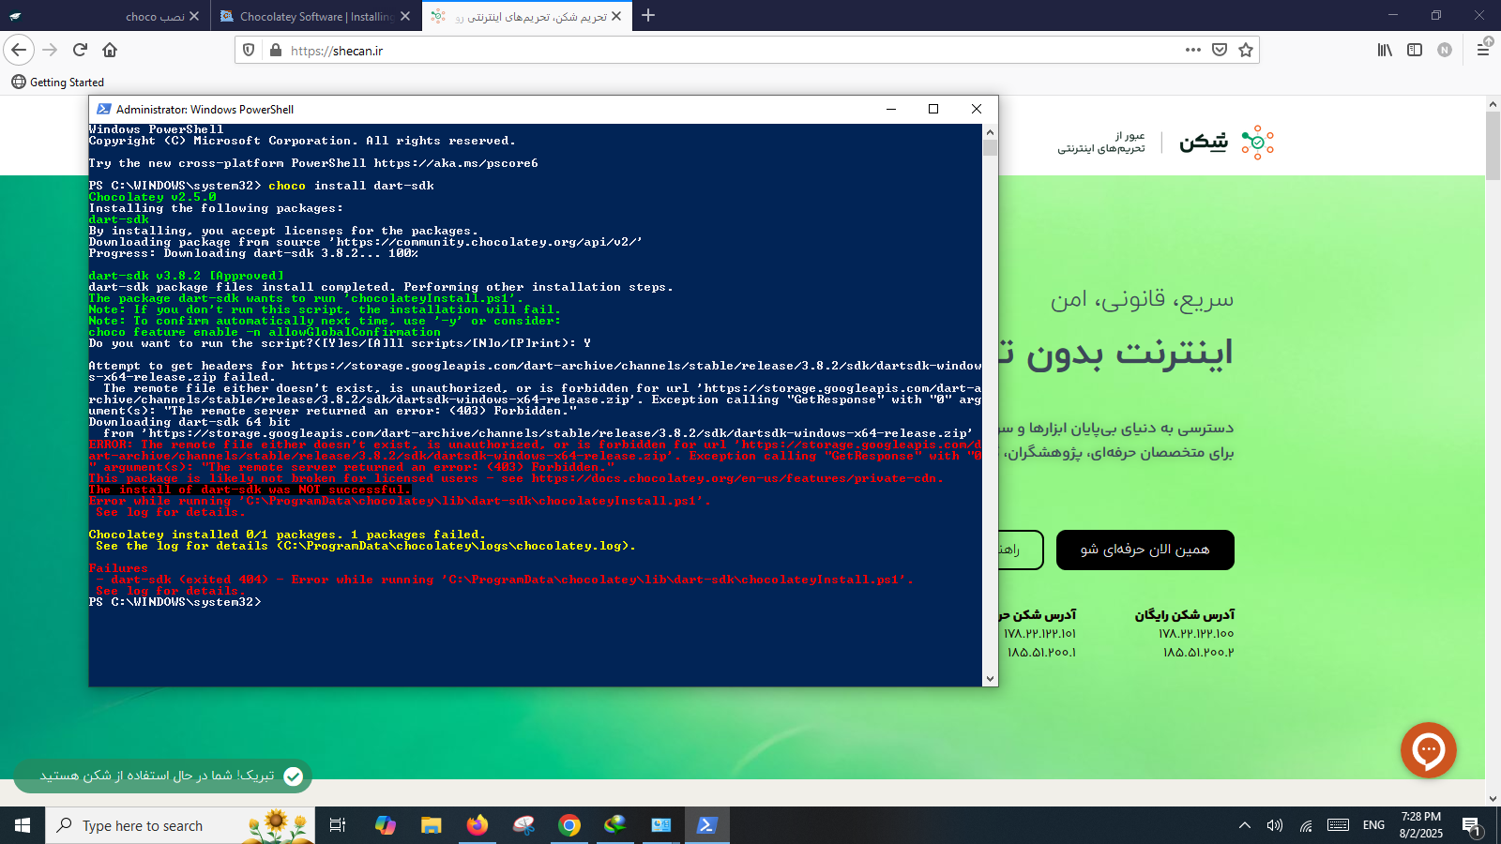This screenshot has height=844, width=1501.
Task: Open the orange chat support bubble
Action: [x=1428, y=749]
